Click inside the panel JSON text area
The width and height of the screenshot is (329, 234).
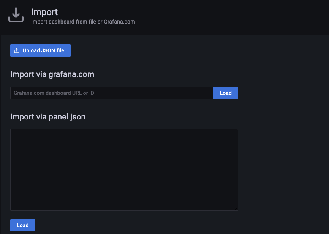pos(124,170)
